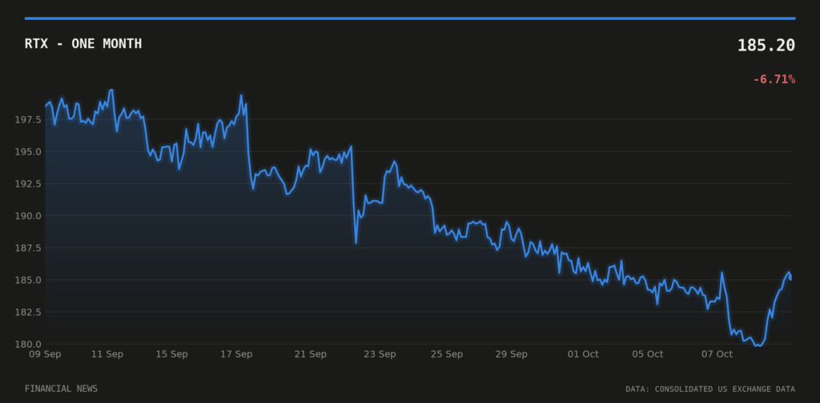The height and width of the screenshot is (403, 820).
Task: Click the -6.71% change figure
Action: coord(774,79)
